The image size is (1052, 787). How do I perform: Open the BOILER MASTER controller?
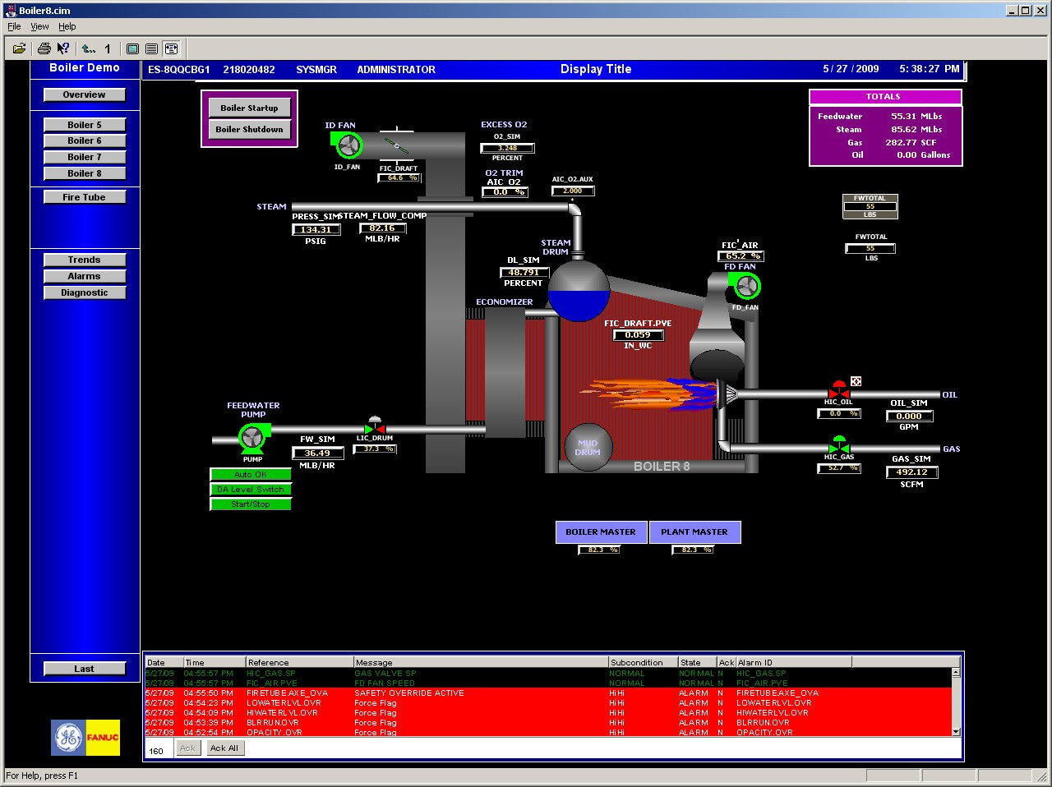point(601,532)
